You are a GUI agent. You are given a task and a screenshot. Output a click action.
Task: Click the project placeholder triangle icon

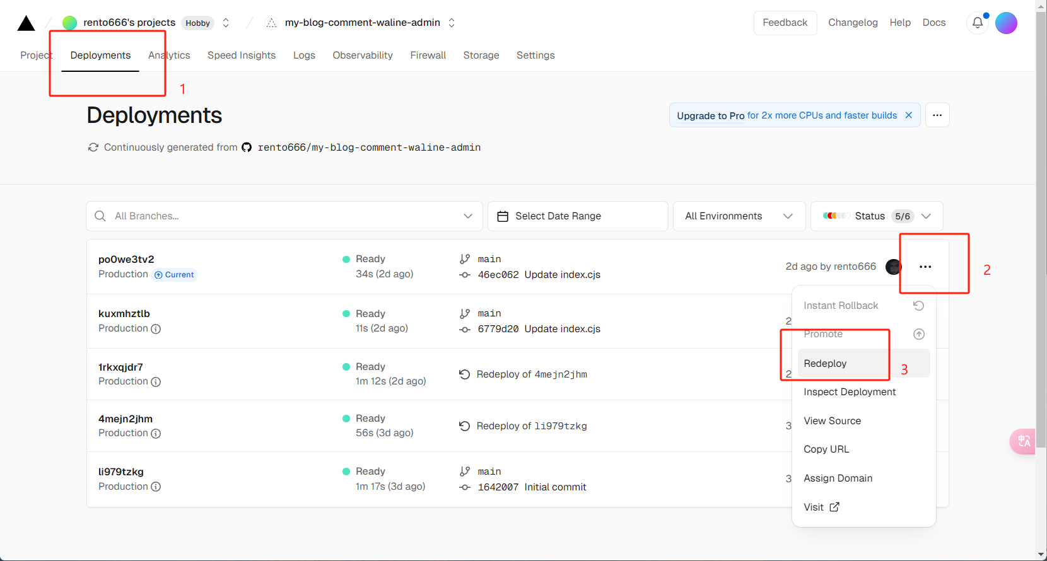coord(271,23)
